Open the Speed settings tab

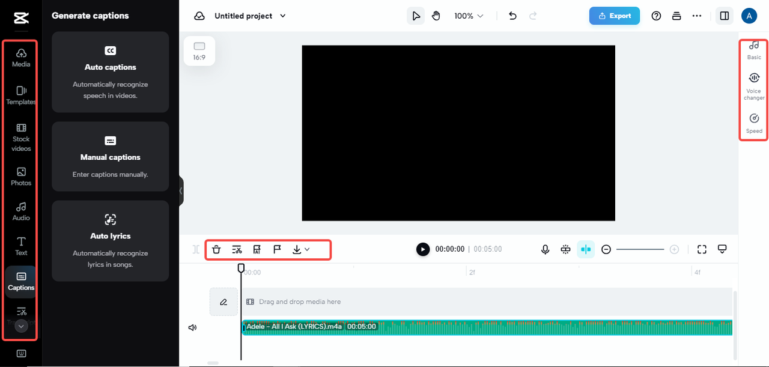click(x=754, y=123)
